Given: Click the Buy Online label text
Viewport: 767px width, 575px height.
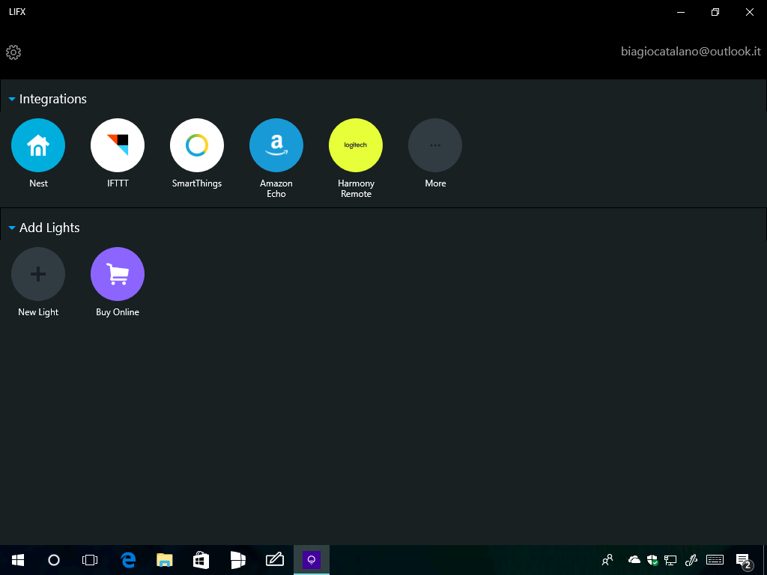Looking at the screenshot, I should click(118, 312).
